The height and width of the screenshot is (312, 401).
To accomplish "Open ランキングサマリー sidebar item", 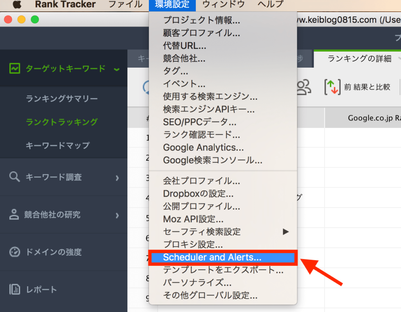I will 61,99.
